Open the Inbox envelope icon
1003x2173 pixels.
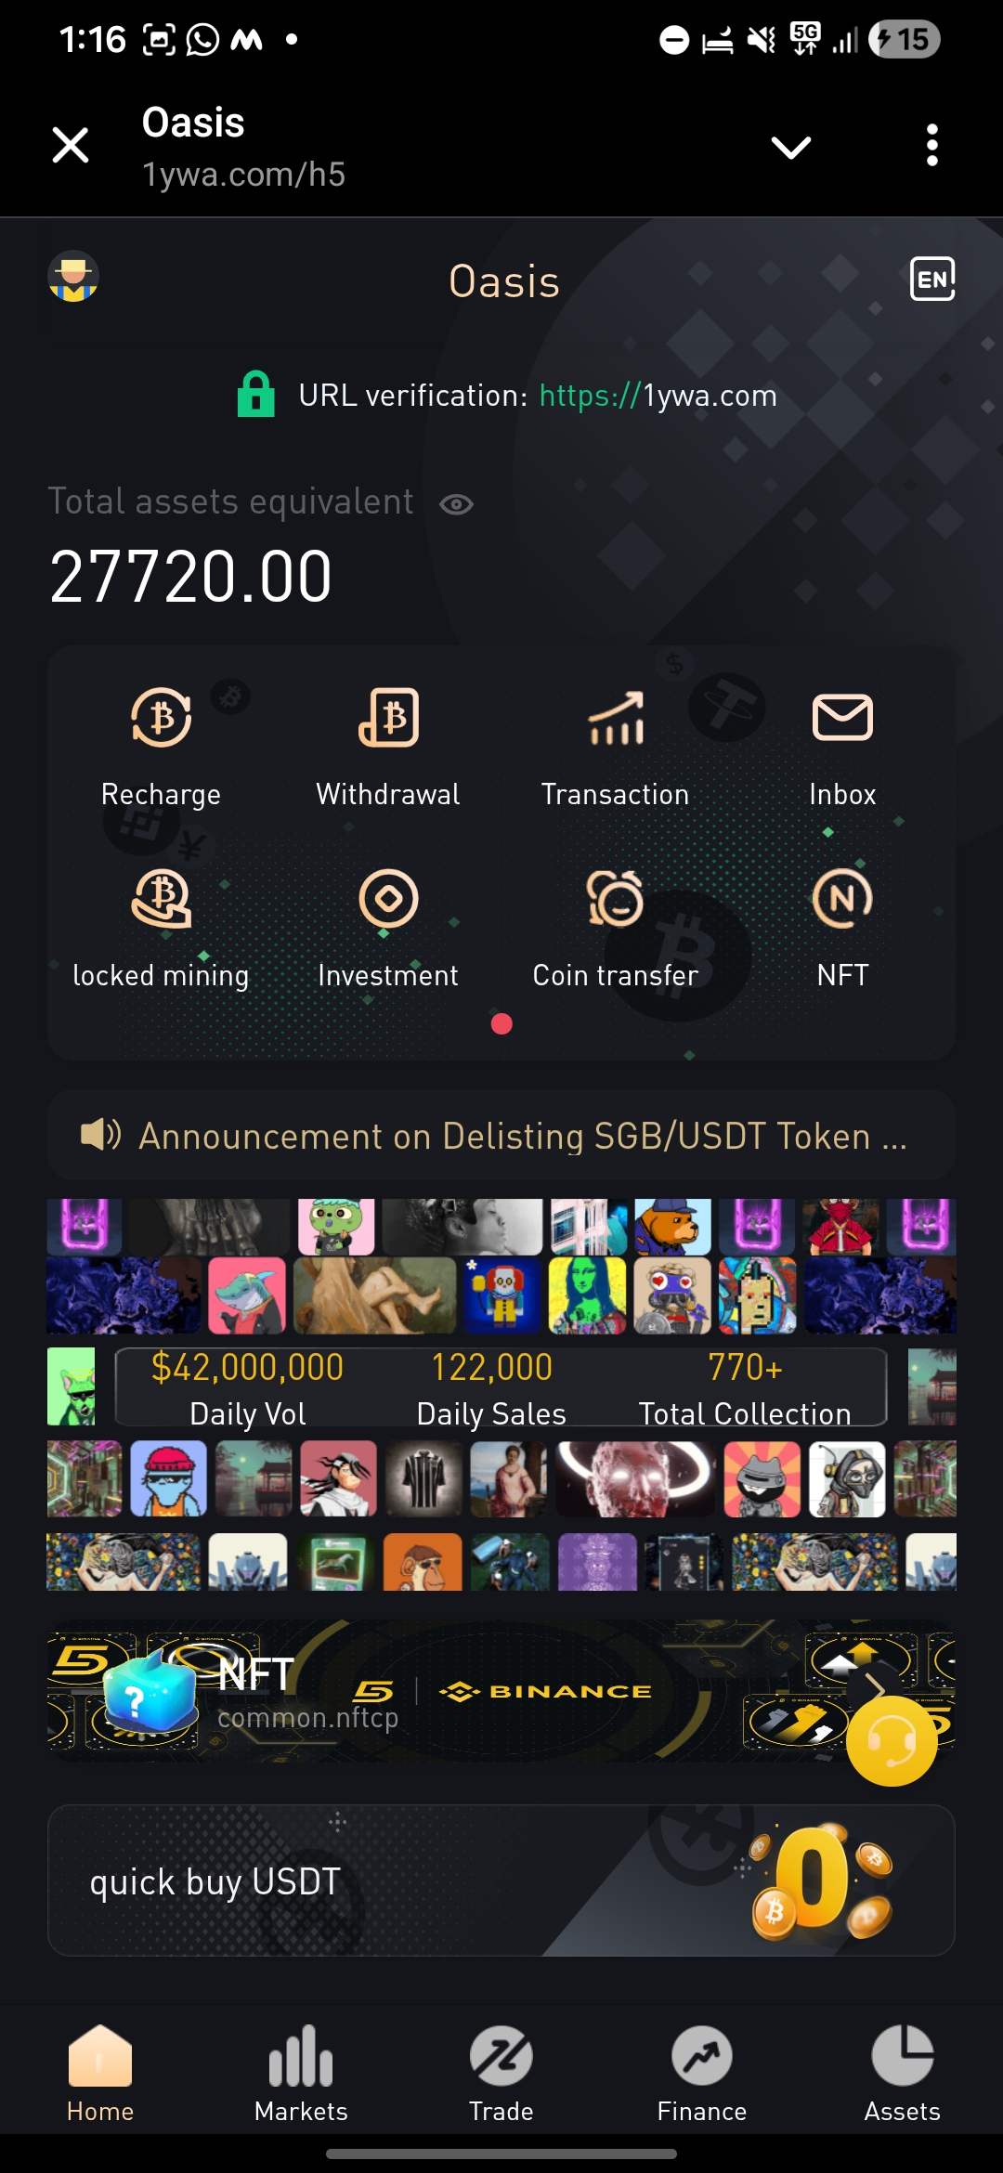pos(842,718)
